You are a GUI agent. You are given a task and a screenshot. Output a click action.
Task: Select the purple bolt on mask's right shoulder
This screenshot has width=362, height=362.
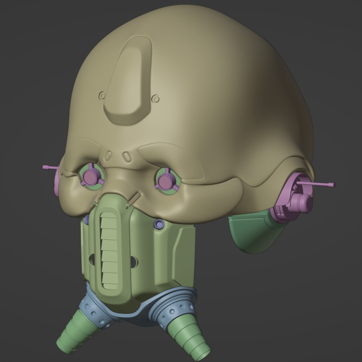pyautogui.click(x=159, y=224)
